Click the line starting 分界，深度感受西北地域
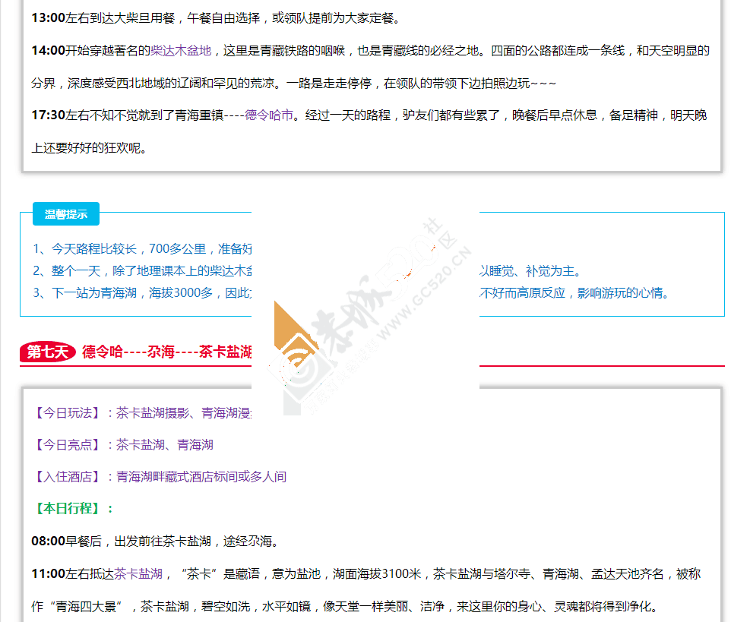The image size is (731, 622). point(294,83)
